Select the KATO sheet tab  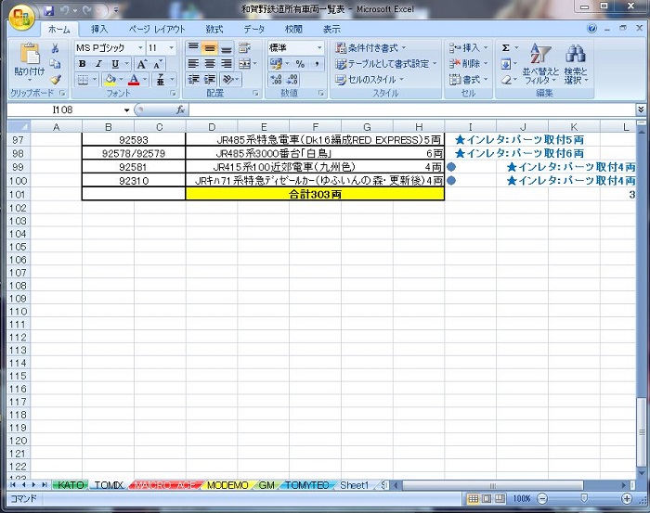pos(71,485)
